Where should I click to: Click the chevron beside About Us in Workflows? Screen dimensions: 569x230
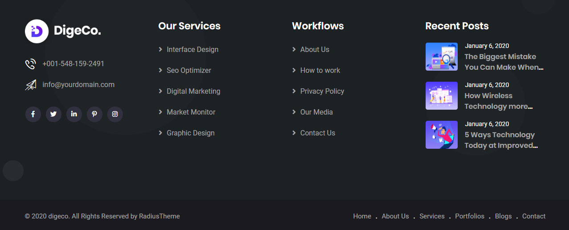(294, 49)
